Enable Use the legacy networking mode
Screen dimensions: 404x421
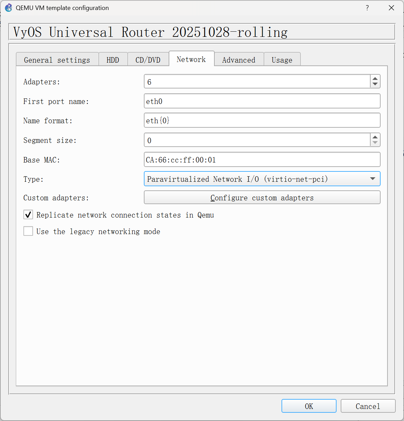(28, 231)
